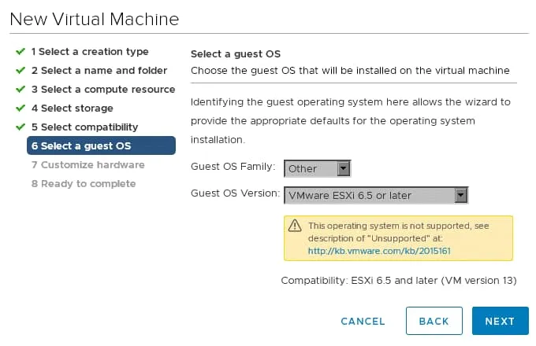Proceed with the NEXT button
The height and width of the screenshot is (346, 536).
coord(500,321)
